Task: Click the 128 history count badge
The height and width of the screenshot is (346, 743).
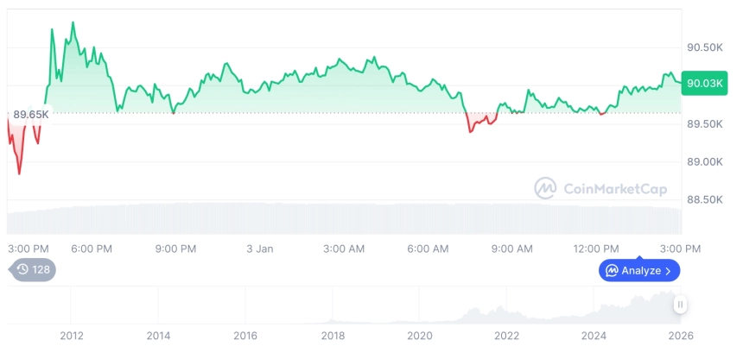Action: pos(33,269)
